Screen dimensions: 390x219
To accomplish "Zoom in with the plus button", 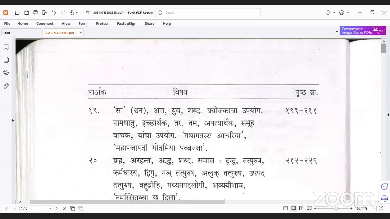I will pyautogui.click(x=351, y=208).
